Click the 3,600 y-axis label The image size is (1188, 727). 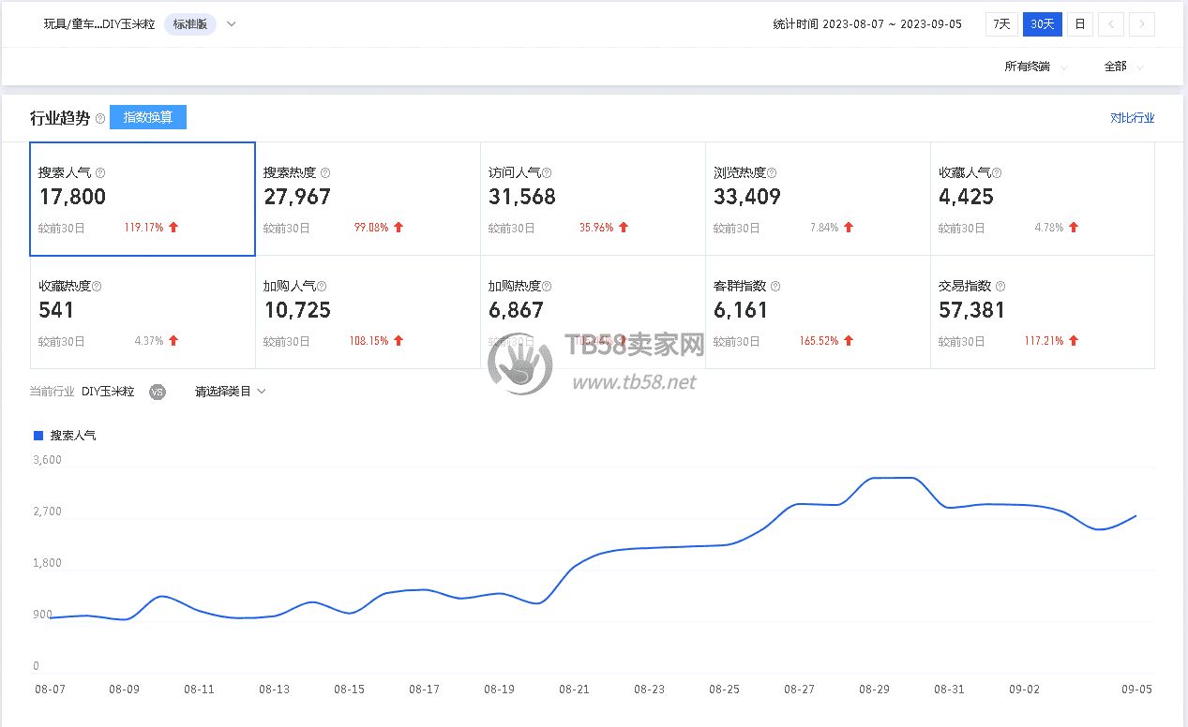click(x=47, y=460)
